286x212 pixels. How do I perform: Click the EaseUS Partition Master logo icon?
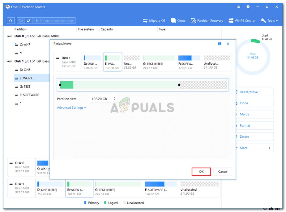coord(8,7)
